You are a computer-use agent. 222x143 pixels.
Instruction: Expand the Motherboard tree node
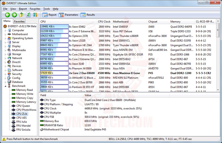(x=6, y=35)
